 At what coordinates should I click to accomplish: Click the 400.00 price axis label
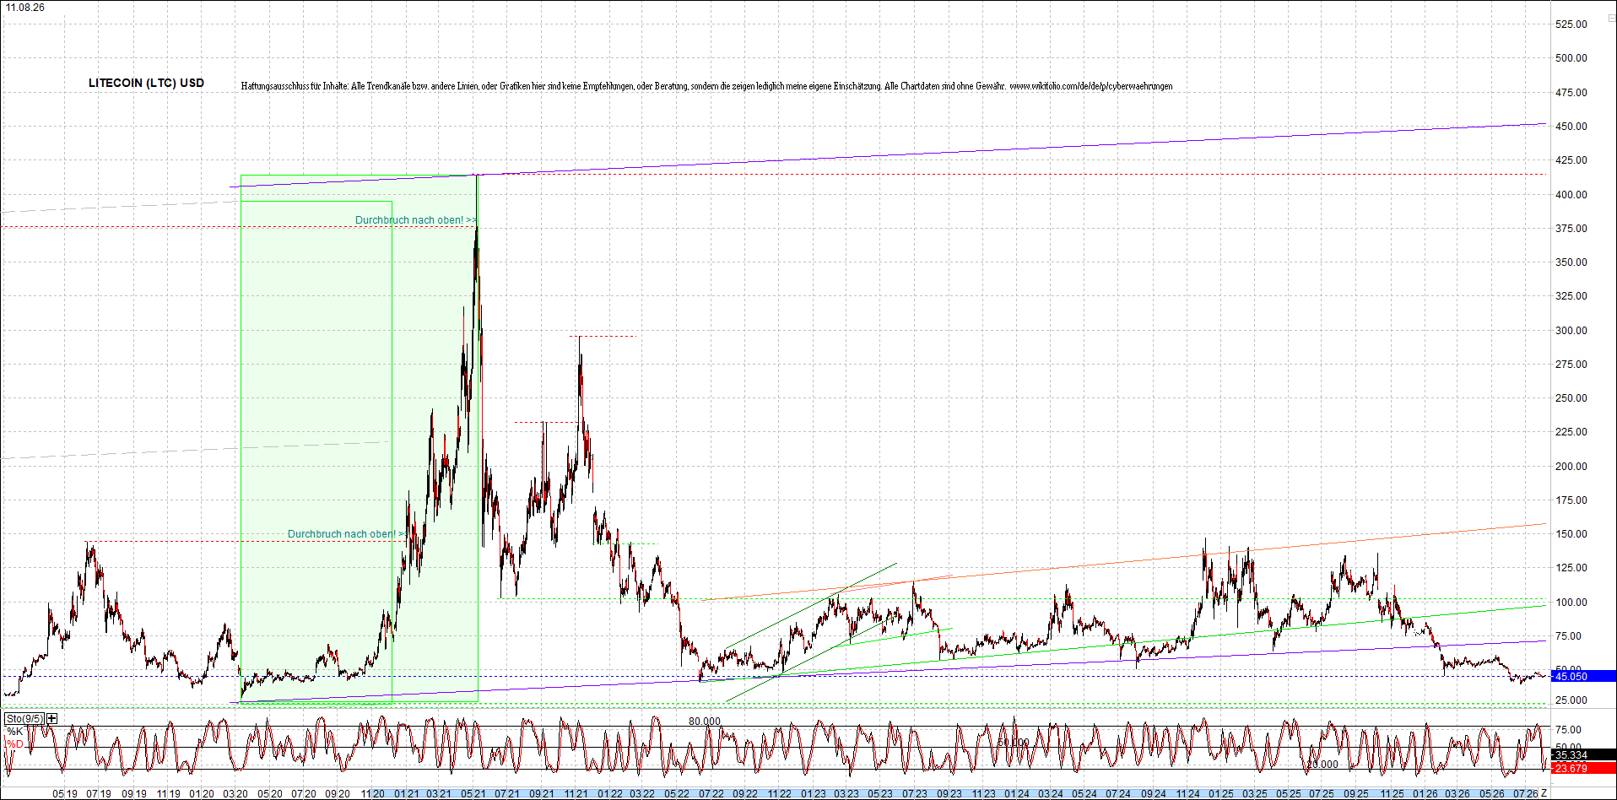click(x=1571, y=195)
